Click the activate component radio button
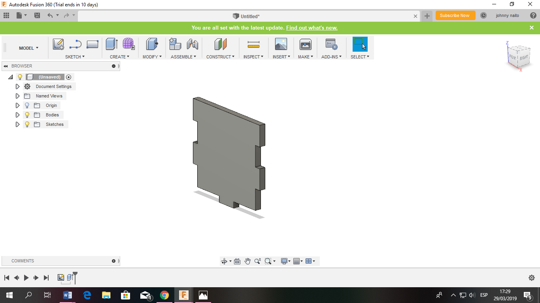The height and width of the screenshot is (303, 540). (x=69, y=77)
